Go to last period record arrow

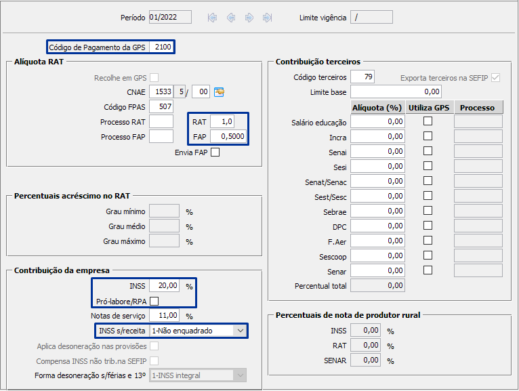[x=267, y=18]
